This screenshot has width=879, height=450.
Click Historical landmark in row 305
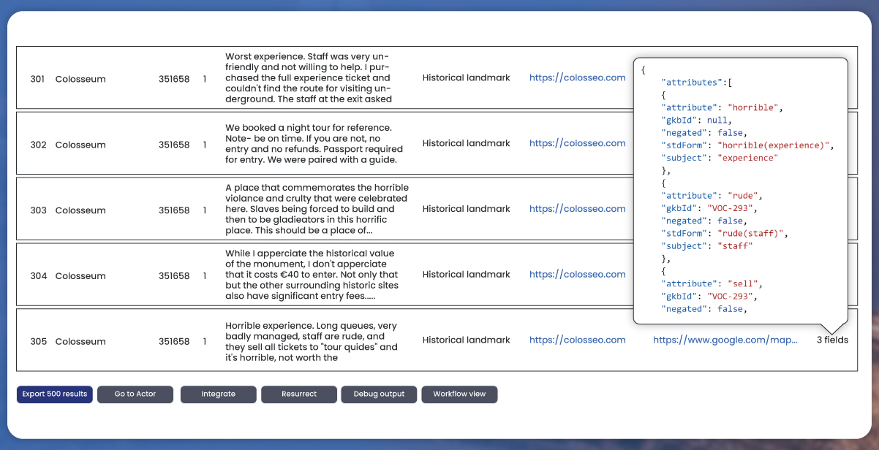pos(467,340)
